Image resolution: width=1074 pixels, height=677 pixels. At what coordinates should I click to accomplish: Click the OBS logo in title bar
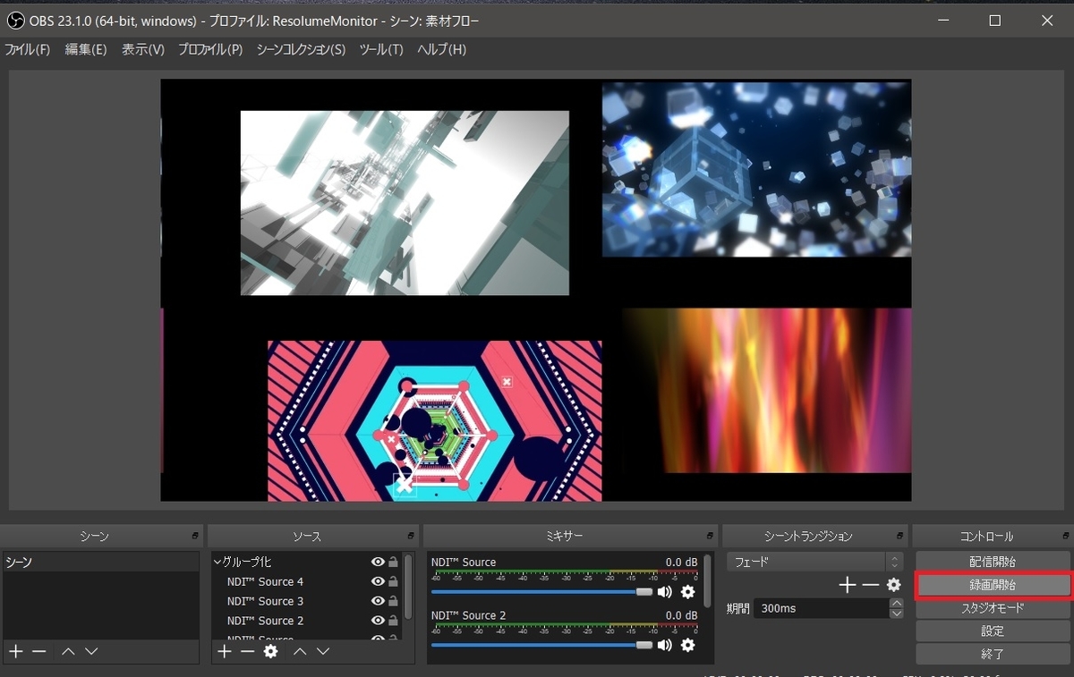tap(15, 21)
